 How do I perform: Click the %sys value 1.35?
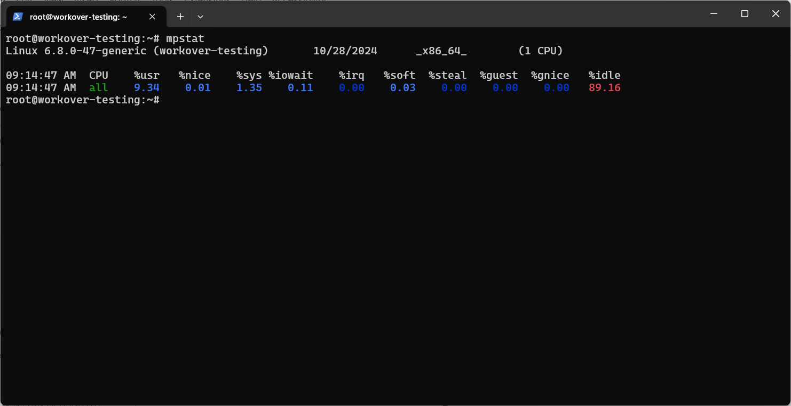(249, 88)
